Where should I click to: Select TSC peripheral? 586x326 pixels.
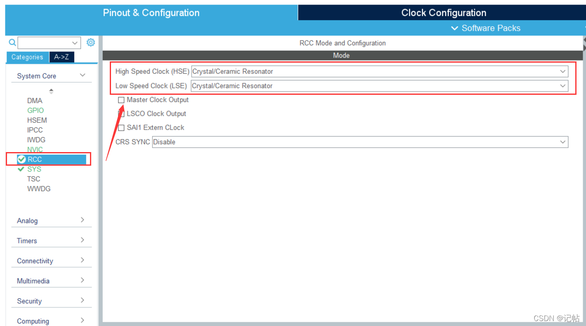[34, 179]
